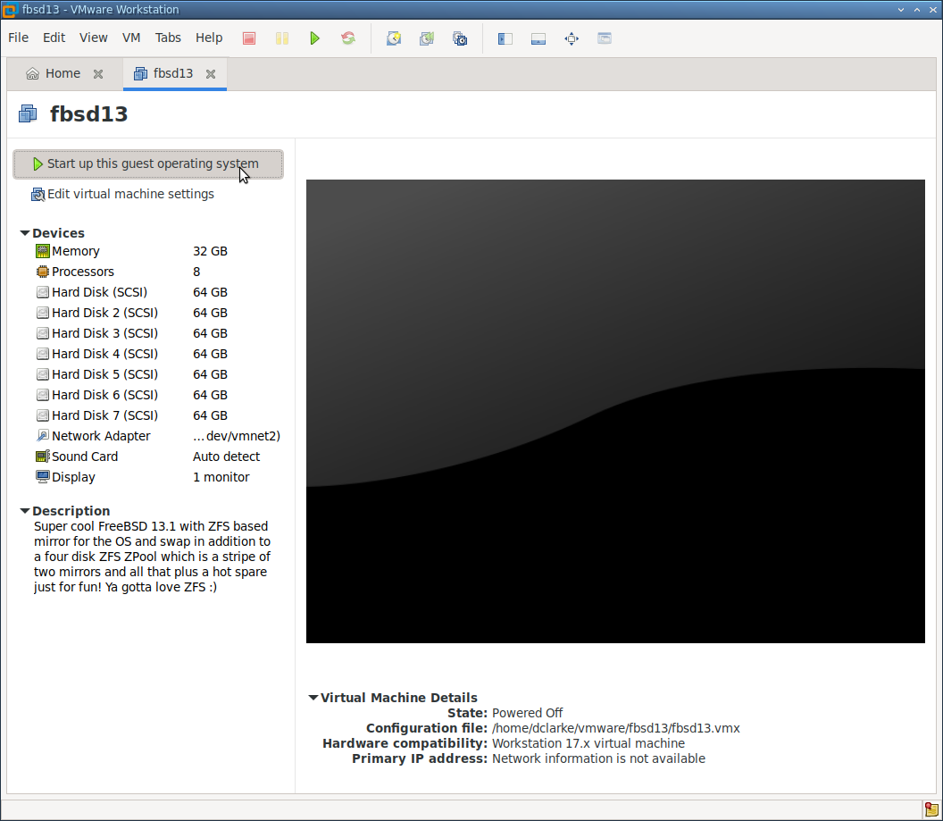The image size is (943, 821).
Task: Click the green Power On toolbar icon
Action: [314, 38]
